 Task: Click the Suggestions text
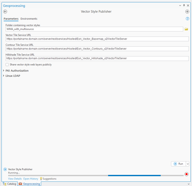(x=50, y=179)
